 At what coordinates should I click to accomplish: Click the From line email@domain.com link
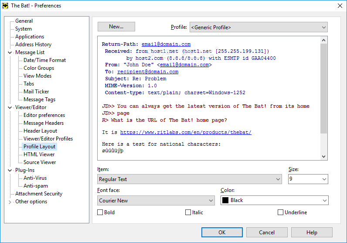coord(184,65)
